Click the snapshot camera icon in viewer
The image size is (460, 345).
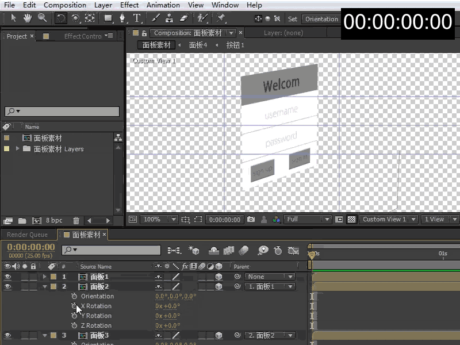tap(251, 219)
